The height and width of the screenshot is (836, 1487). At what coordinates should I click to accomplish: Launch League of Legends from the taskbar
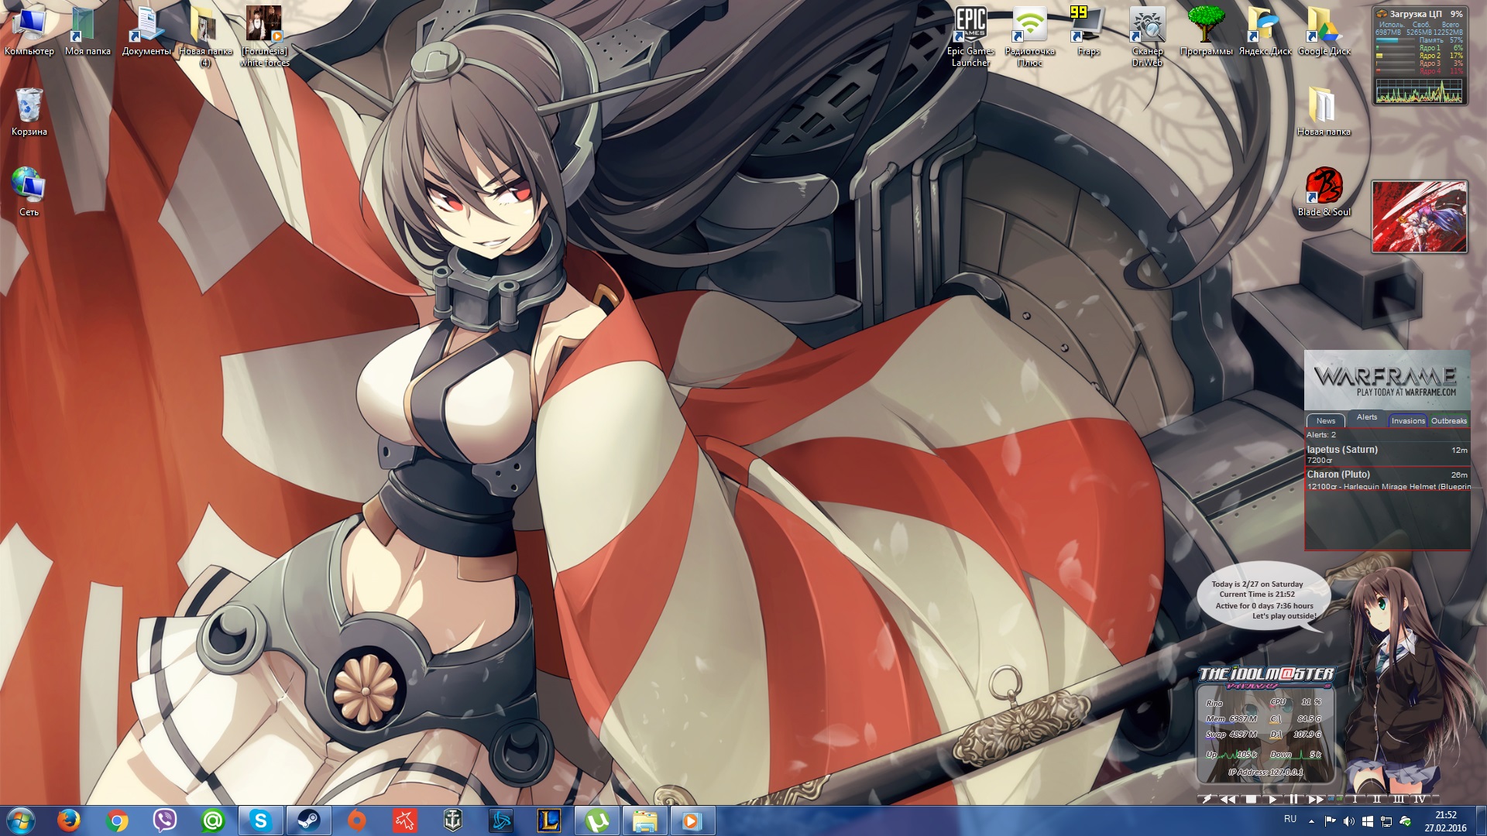point(549,821)
